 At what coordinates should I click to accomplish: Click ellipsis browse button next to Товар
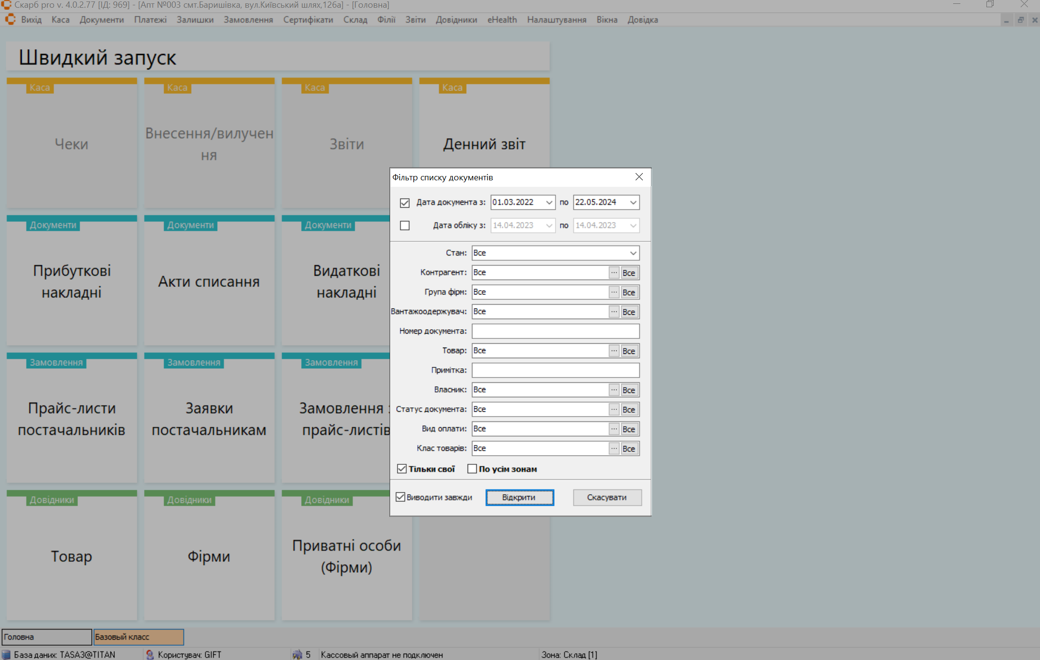click(614, 351)
